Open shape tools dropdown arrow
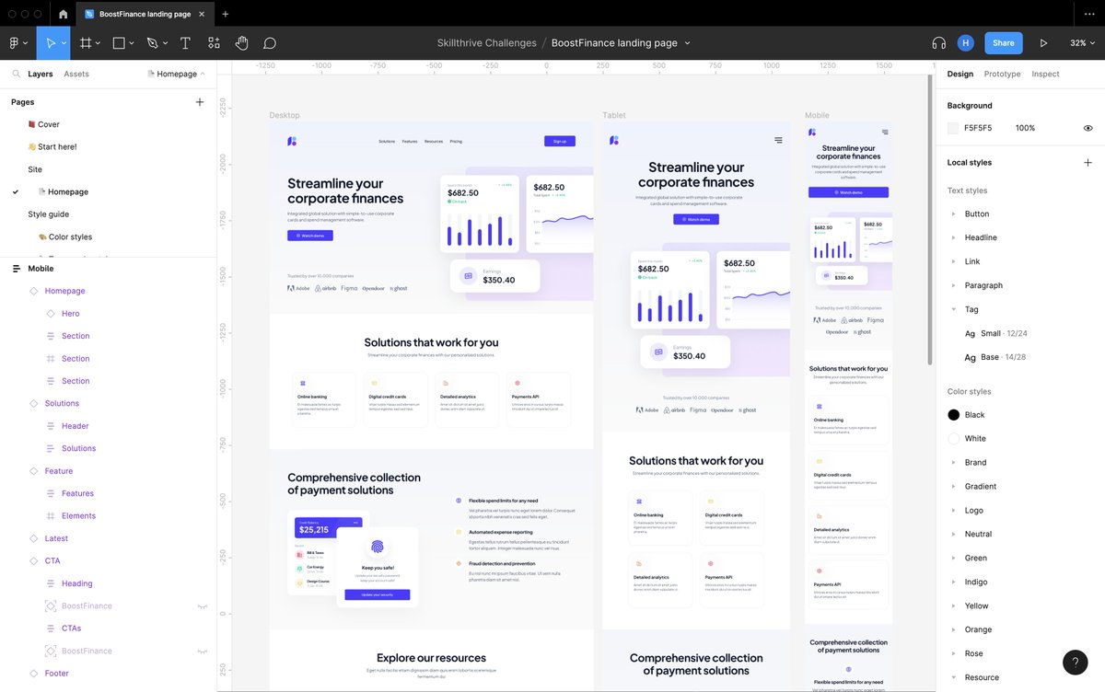This screenshot has width=1105, height=692. tap(132, 43)
